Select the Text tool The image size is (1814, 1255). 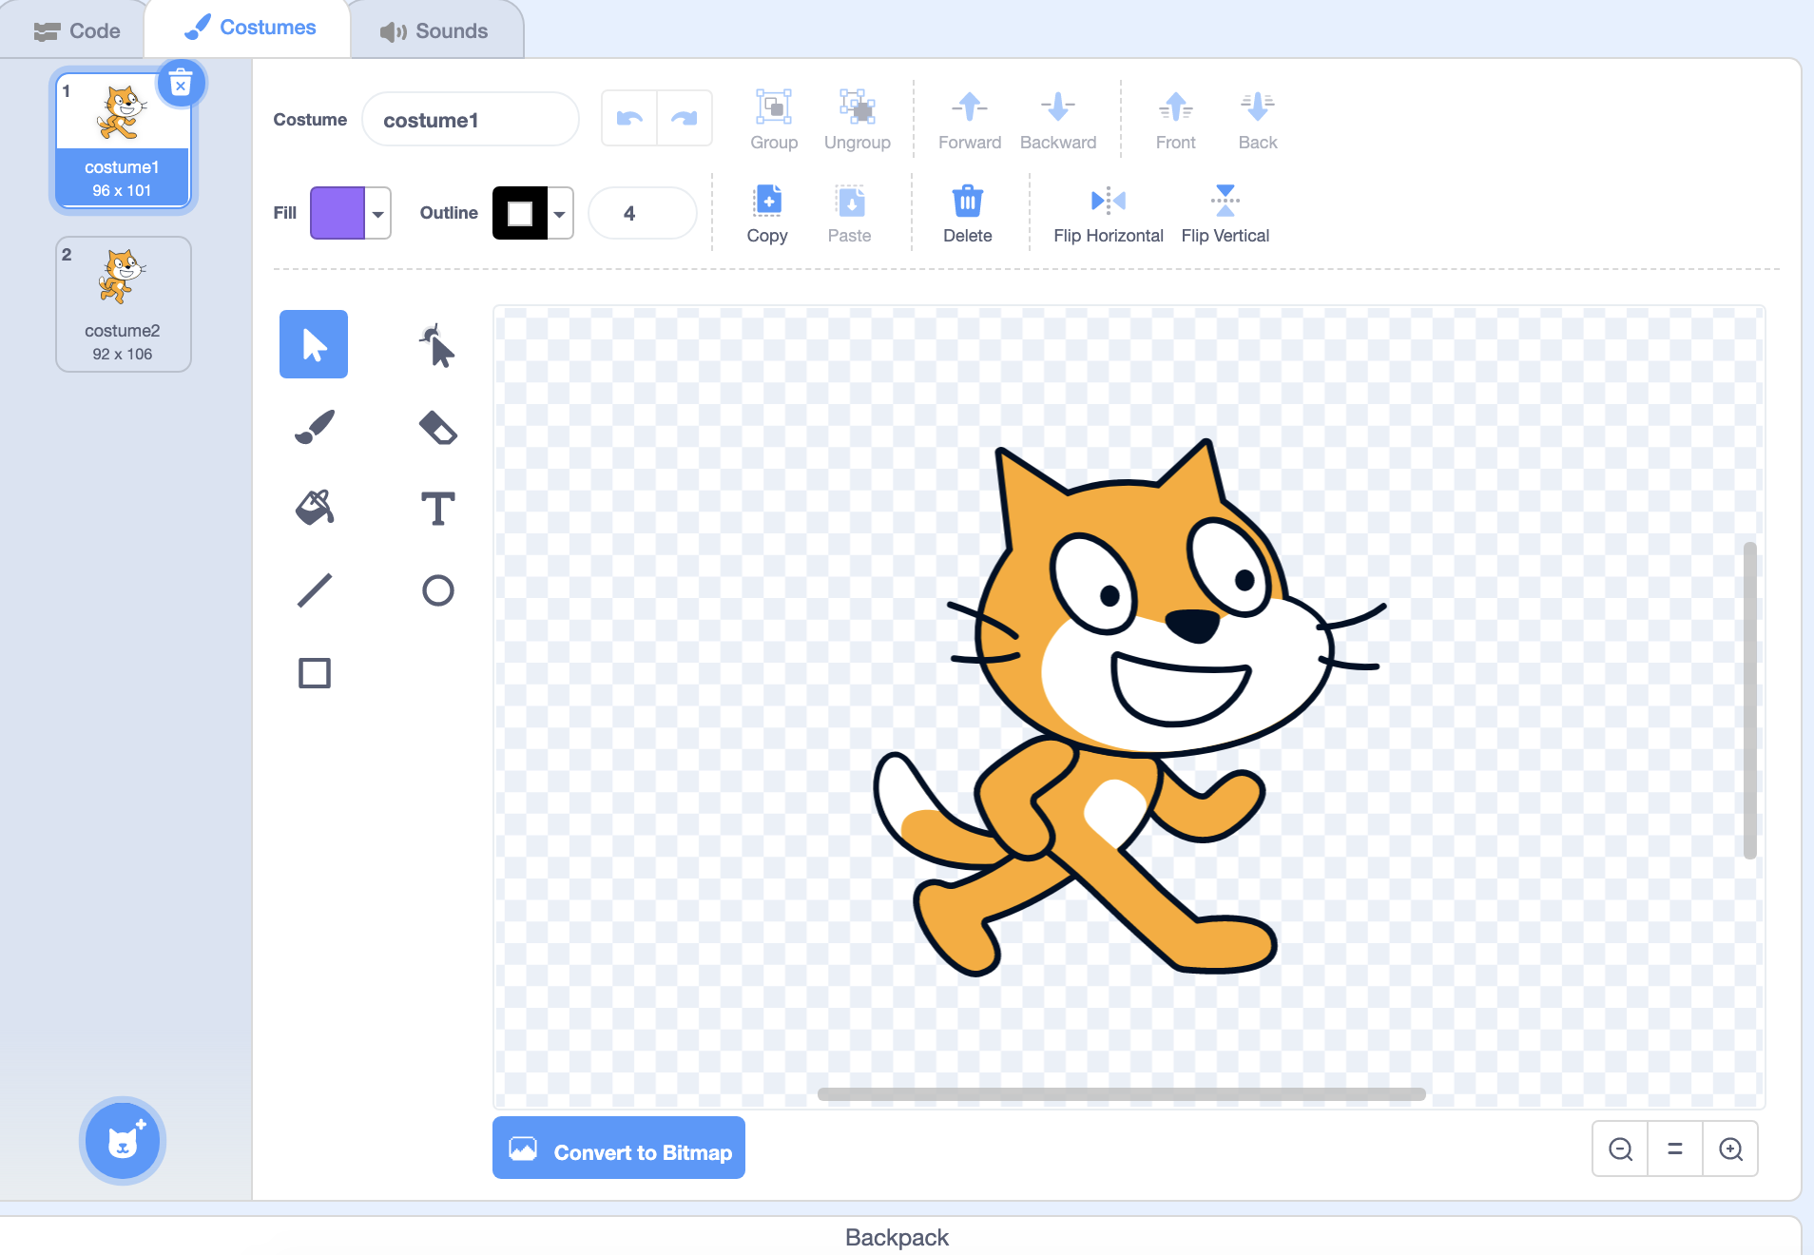click(x=437, y=509)
